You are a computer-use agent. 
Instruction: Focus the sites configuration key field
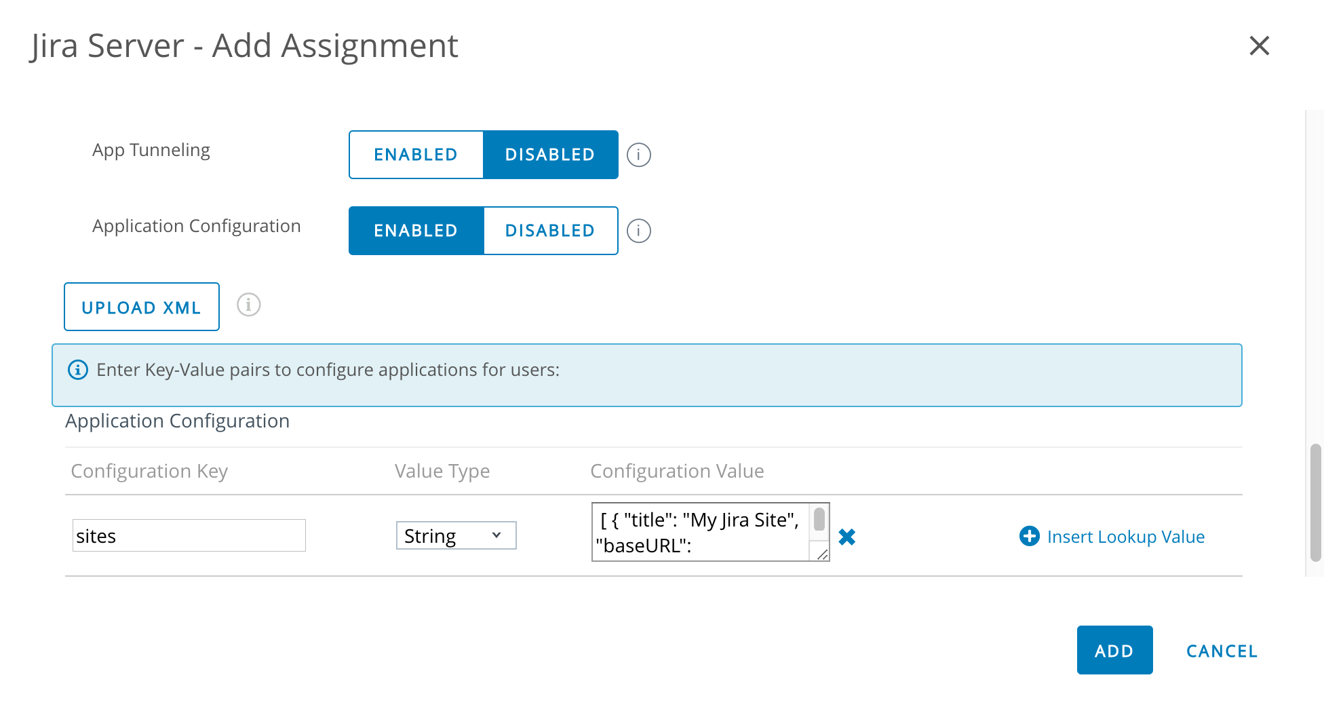pos(189,536)
